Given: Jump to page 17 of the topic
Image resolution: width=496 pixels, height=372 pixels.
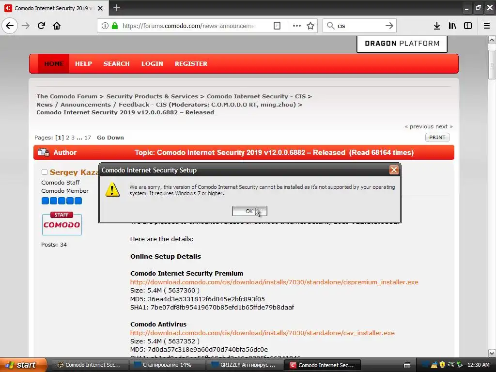Looking at the screenshot, I should (88, 138).
